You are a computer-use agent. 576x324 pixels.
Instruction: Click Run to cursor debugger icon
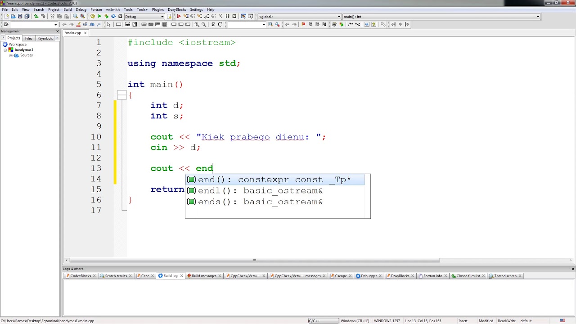[186, 16]
